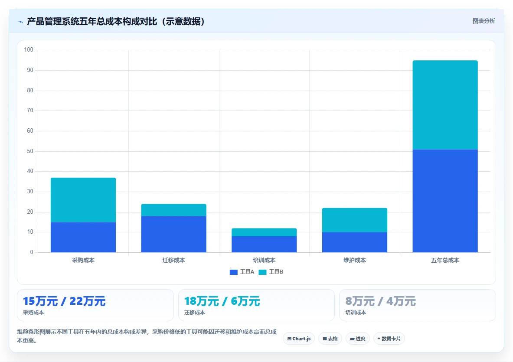The height and width of the screenshot is (362, 513).
Task: Click the 迁移成本 x-axis label
Action: click(x=174, y=260)
